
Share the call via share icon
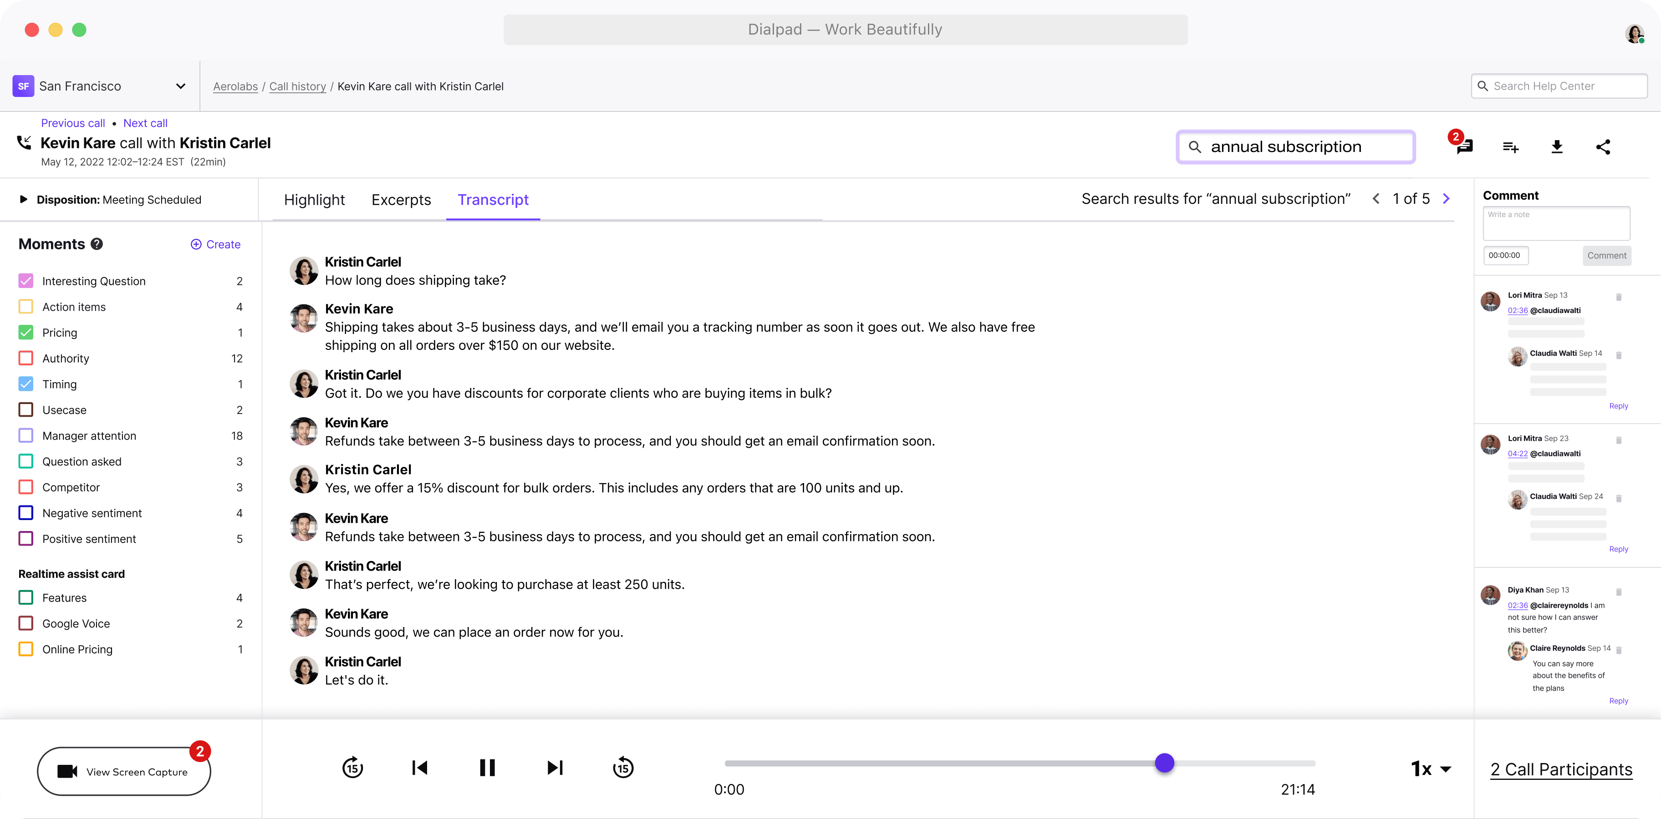click(1604, 147)
